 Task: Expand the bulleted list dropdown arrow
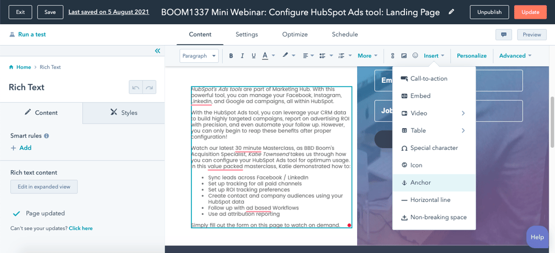point(331,55)
